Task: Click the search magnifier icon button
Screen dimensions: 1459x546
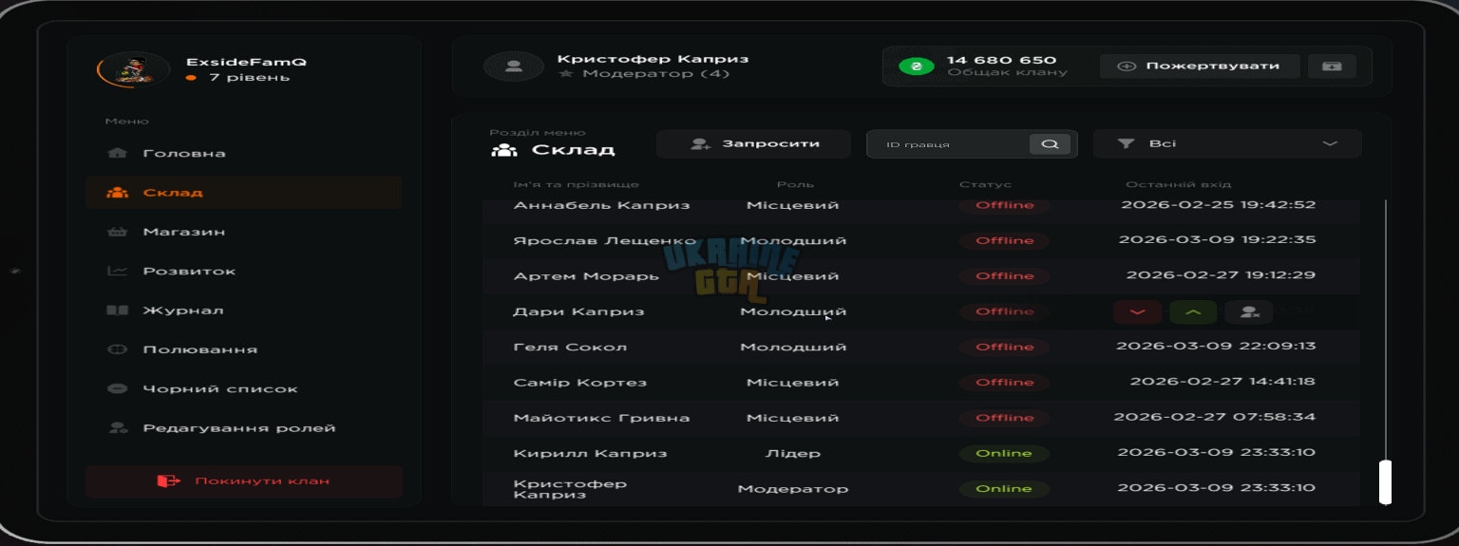Action: [x=1050, y=144]
